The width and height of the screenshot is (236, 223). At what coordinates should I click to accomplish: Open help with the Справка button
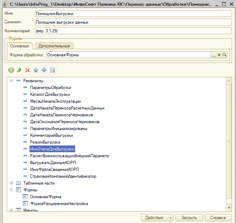[218, 218]
